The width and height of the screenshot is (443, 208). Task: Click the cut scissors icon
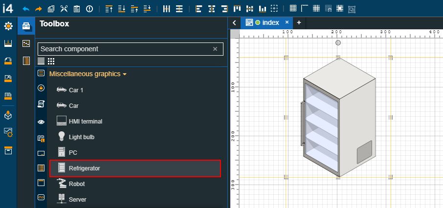tap(64, 9)
